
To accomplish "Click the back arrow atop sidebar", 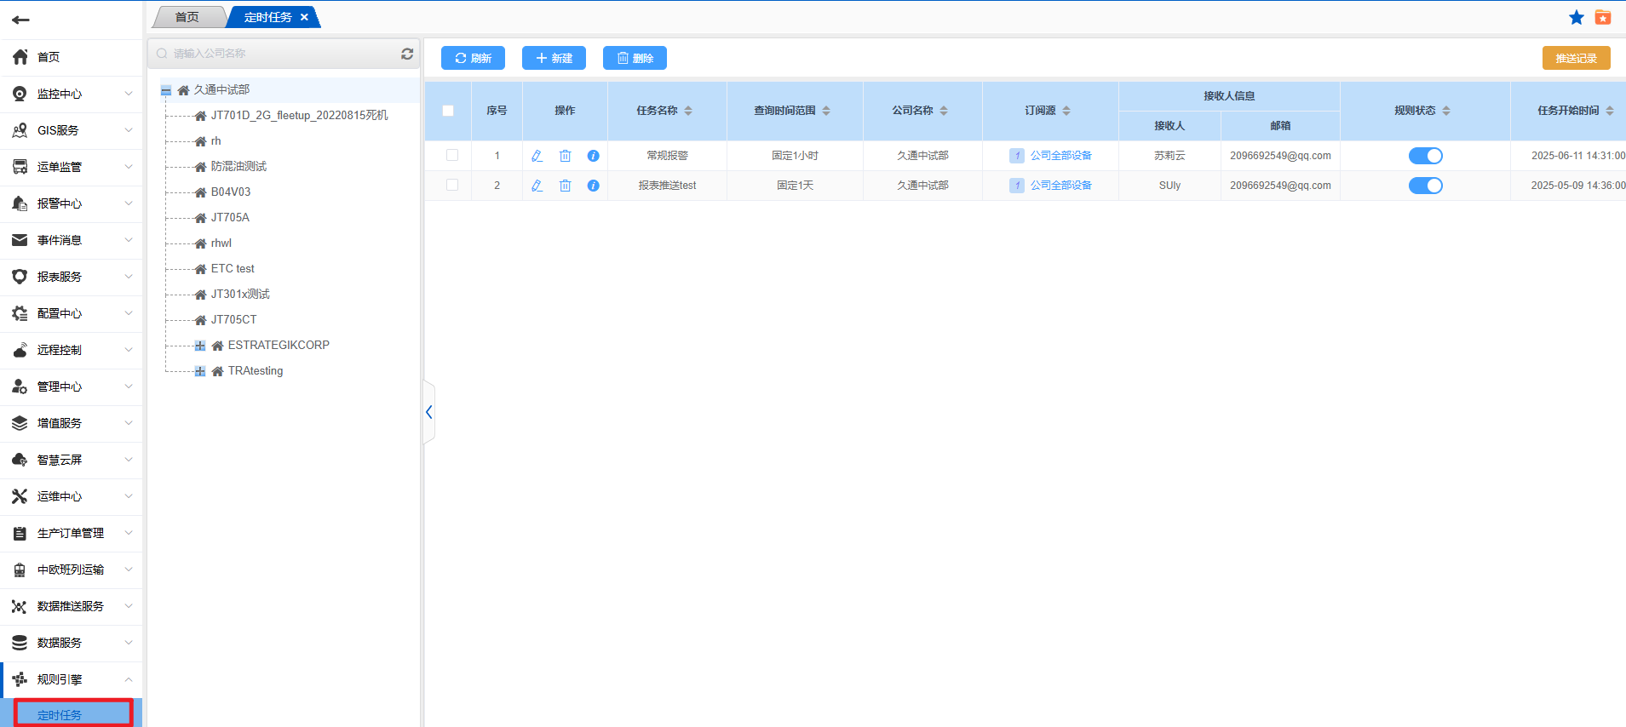I will (x=21, y=20).
